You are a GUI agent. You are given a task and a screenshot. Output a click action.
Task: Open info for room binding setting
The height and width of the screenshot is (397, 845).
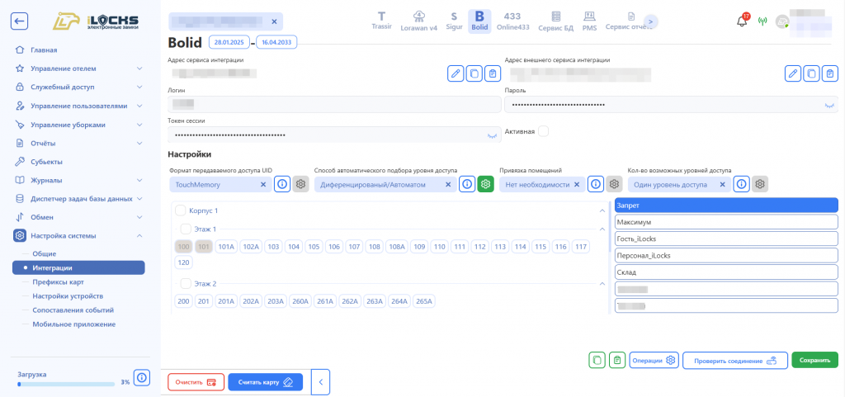pyautogui.click(x=595, y=184)
